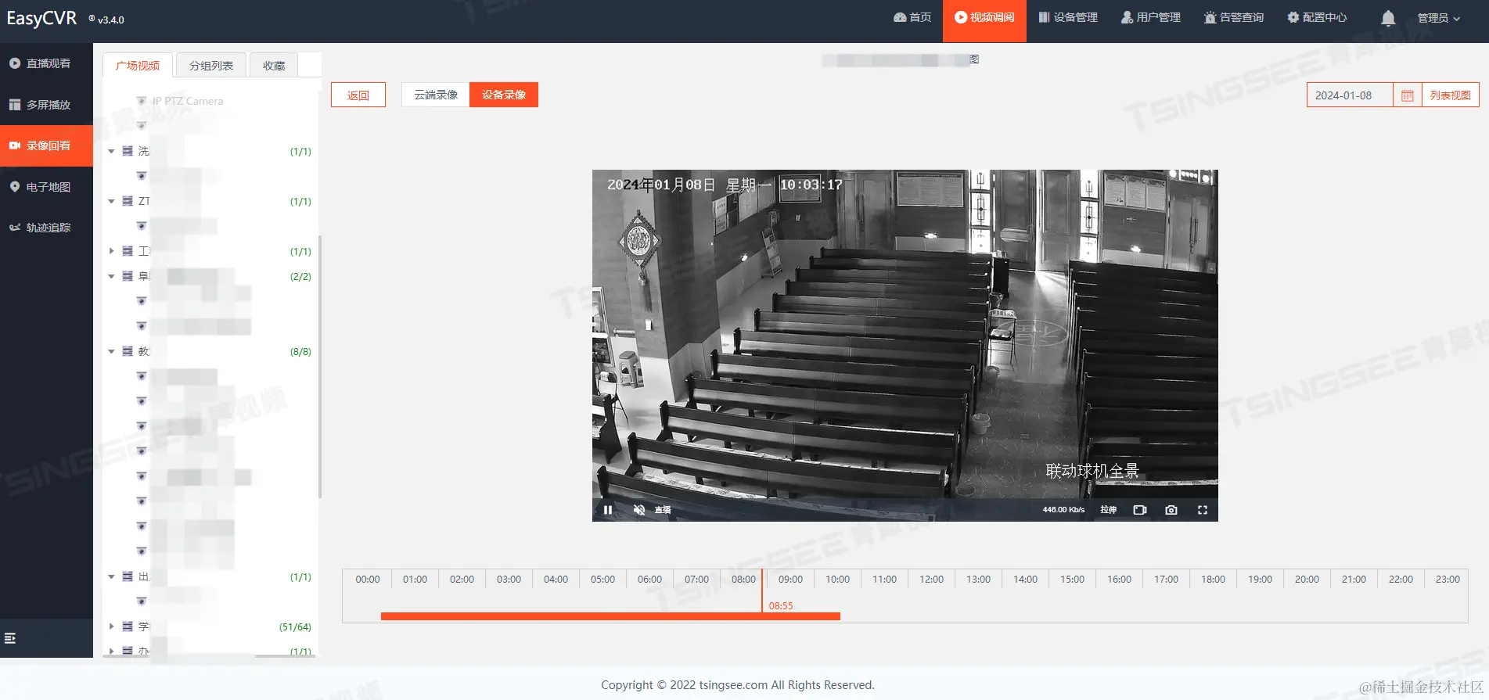Viewport: 1489px width, 700px height.
Task: Open 告警查询 in the top navigation
Action: pos(1234,17)
